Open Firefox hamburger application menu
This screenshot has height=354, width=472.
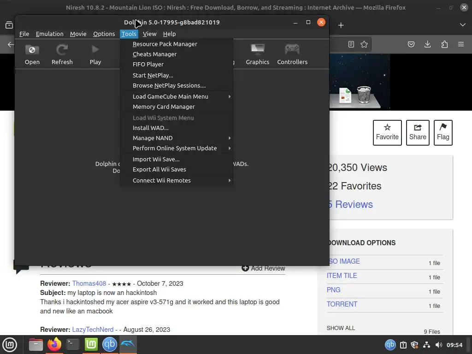461,44
